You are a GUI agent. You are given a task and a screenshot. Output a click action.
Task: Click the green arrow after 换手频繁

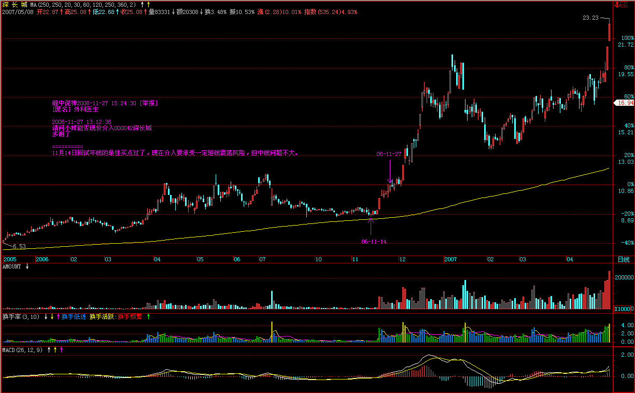click(x=149, y=316)
